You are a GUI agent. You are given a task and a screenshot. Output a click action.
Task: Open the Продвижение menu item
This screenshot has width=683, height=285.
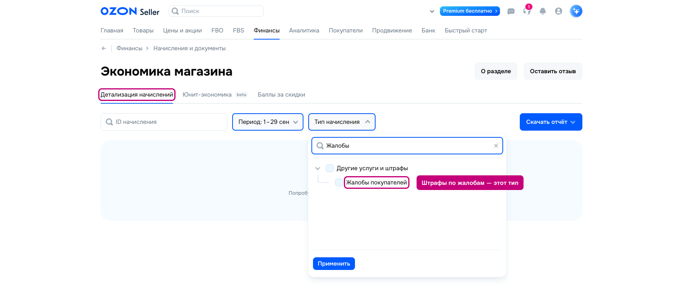click(x=392, y=30)
